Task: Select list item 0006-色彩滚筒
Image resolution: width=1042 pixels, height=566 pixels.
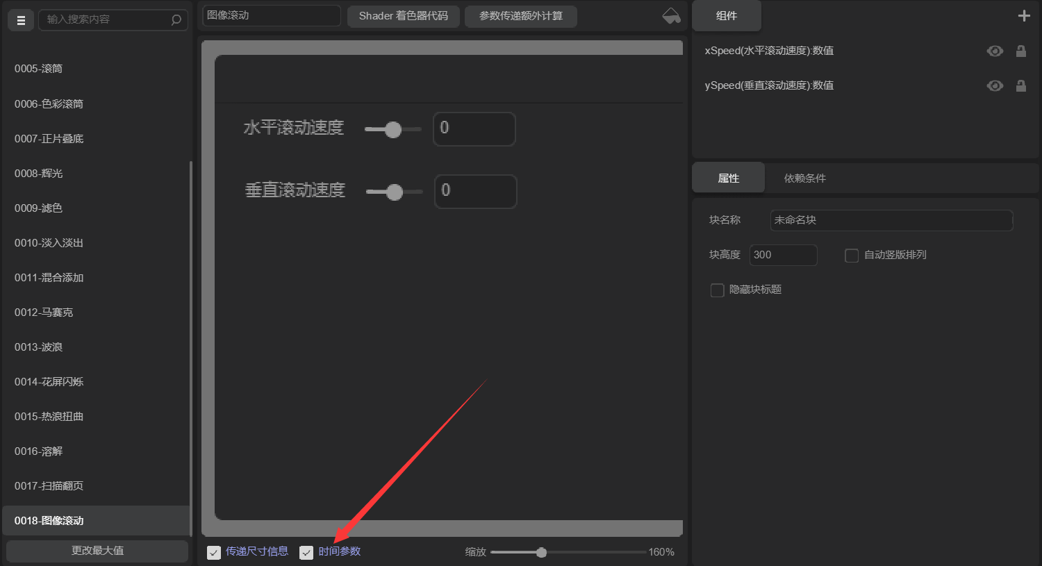Action: (96, 103)
